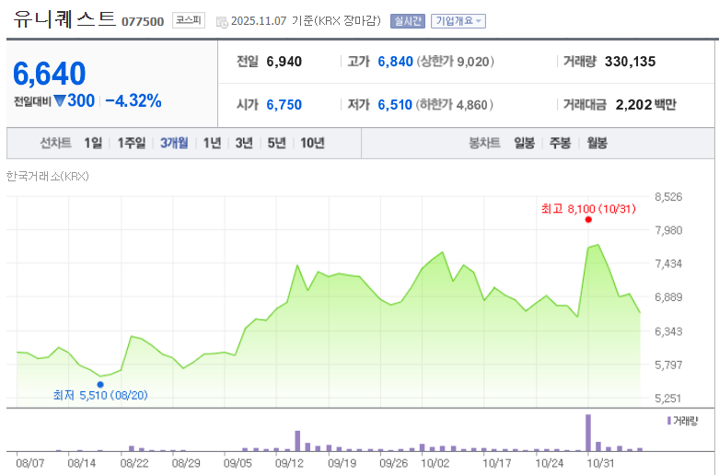Select the 3개월 line chart tab
This screenshot has width=719, height=475.
(174, 143)
